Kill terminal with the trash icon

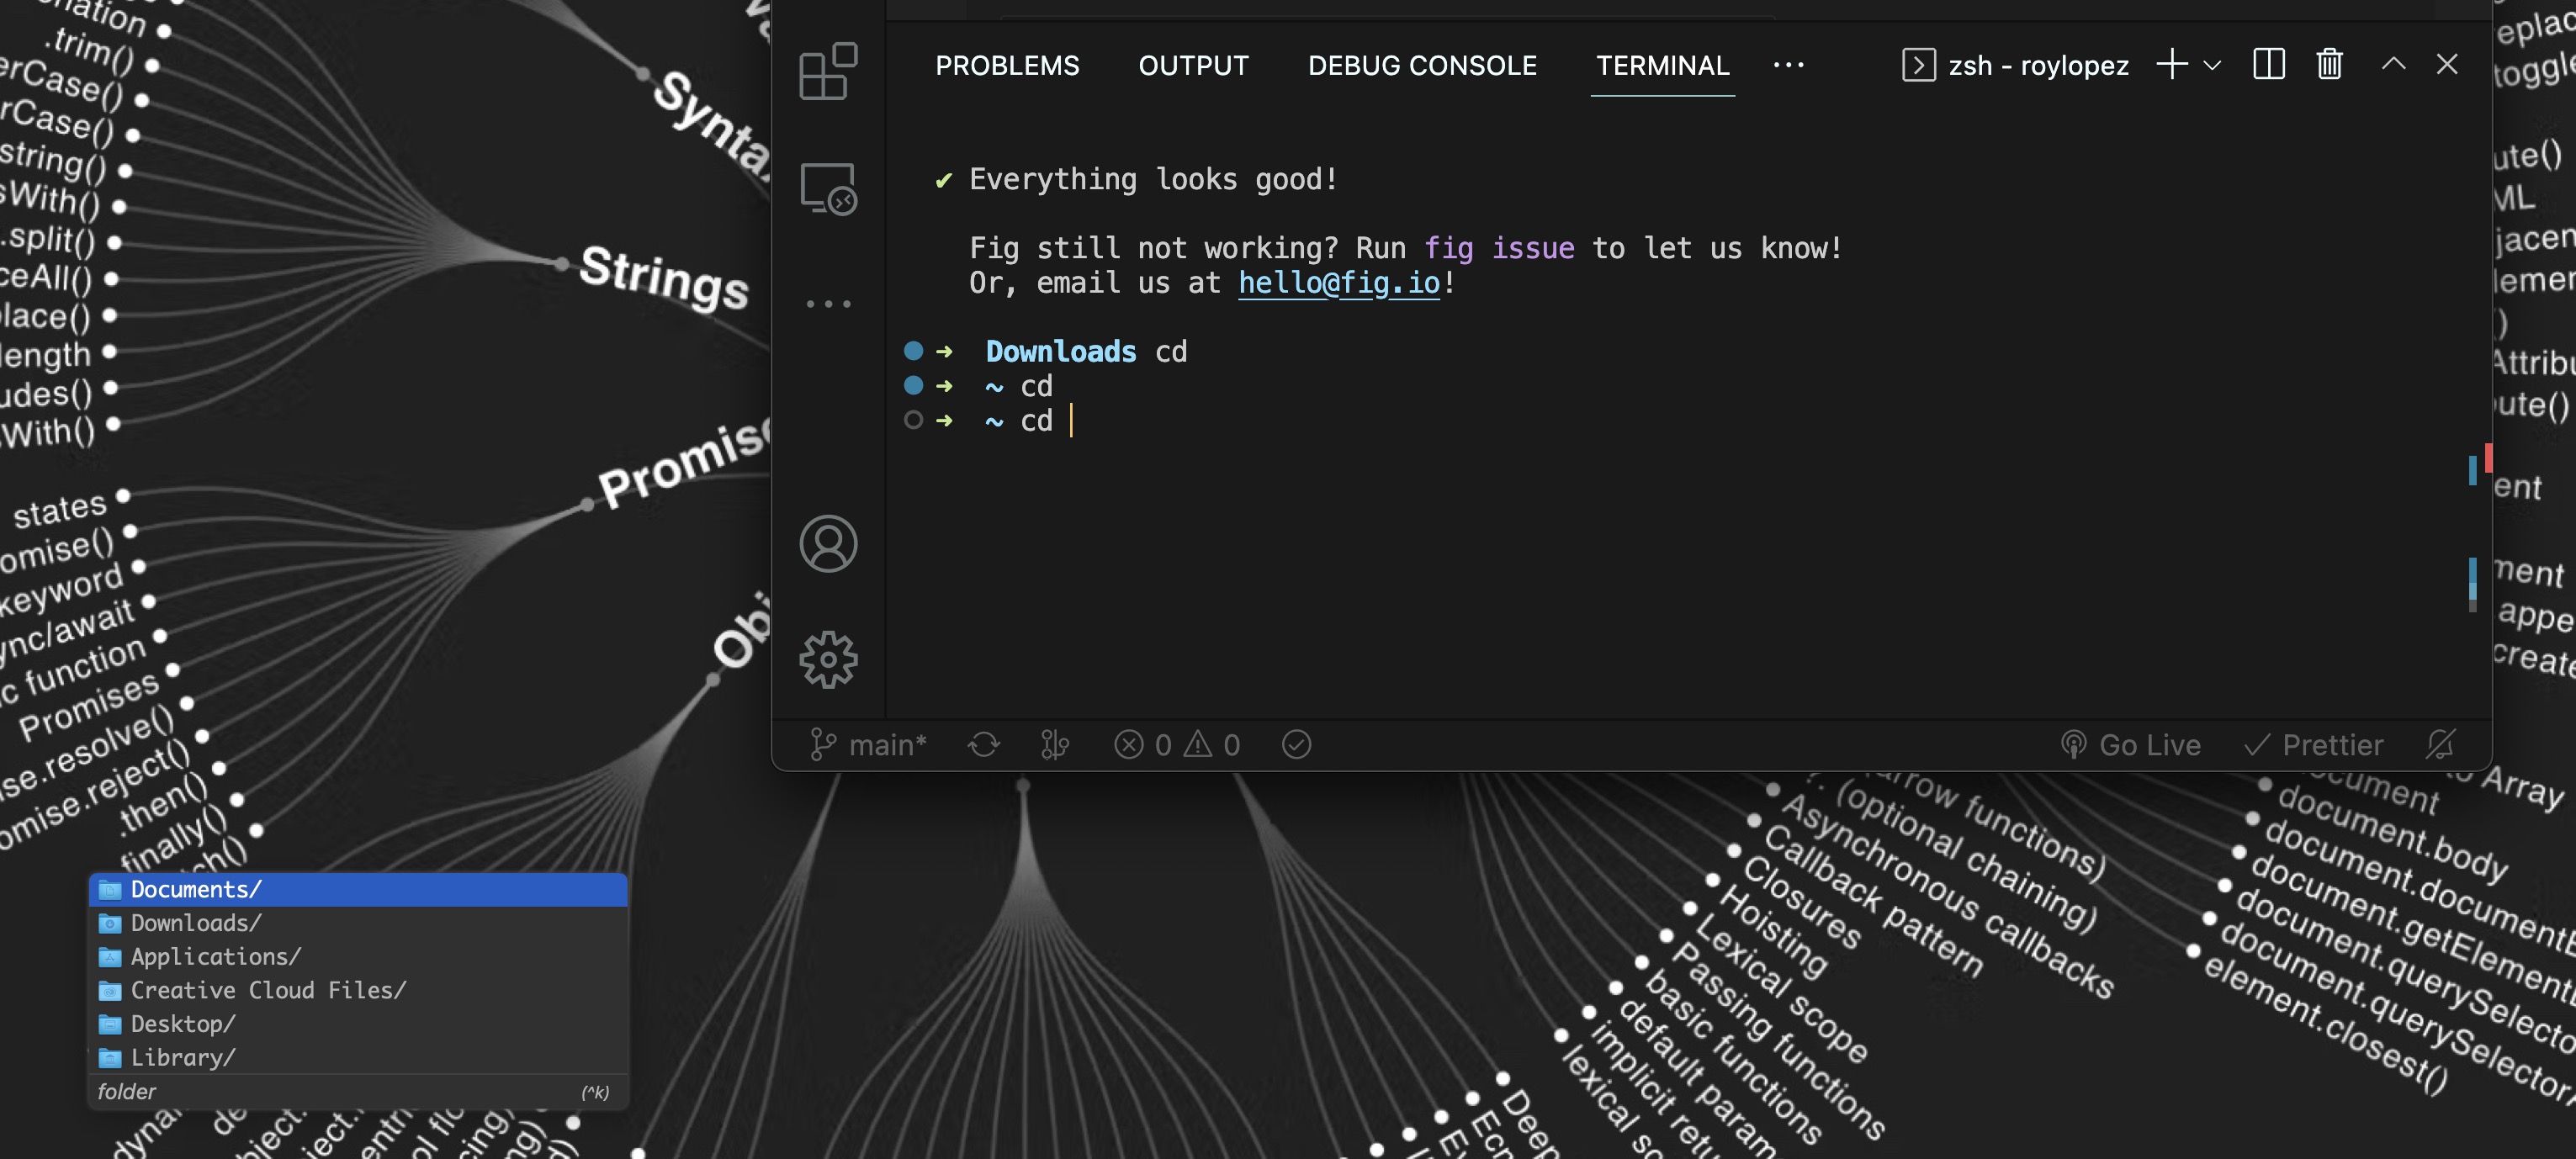(x=2329, y=65)
